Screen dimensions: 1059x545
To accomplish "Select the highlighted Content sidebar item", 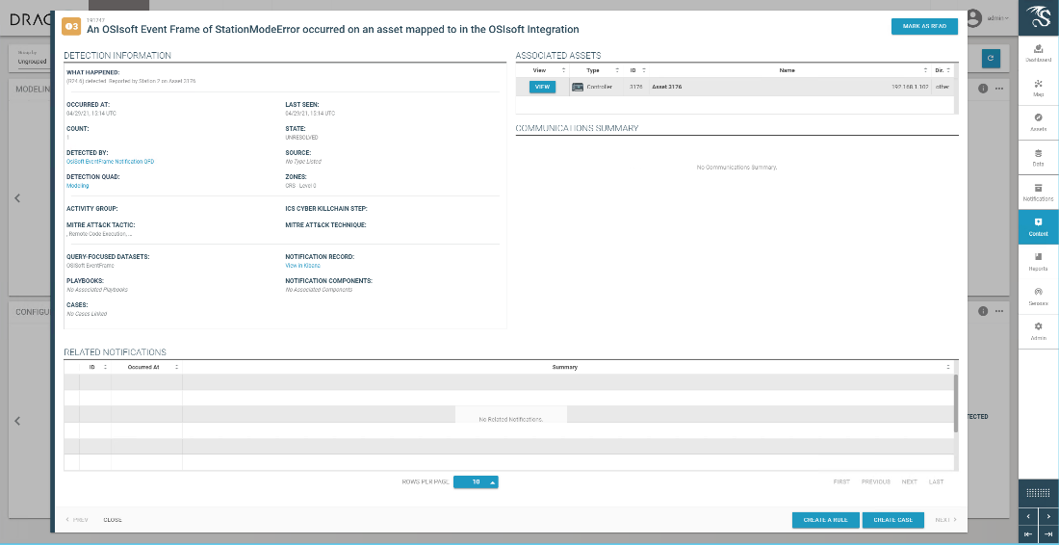I will 1038,227.
